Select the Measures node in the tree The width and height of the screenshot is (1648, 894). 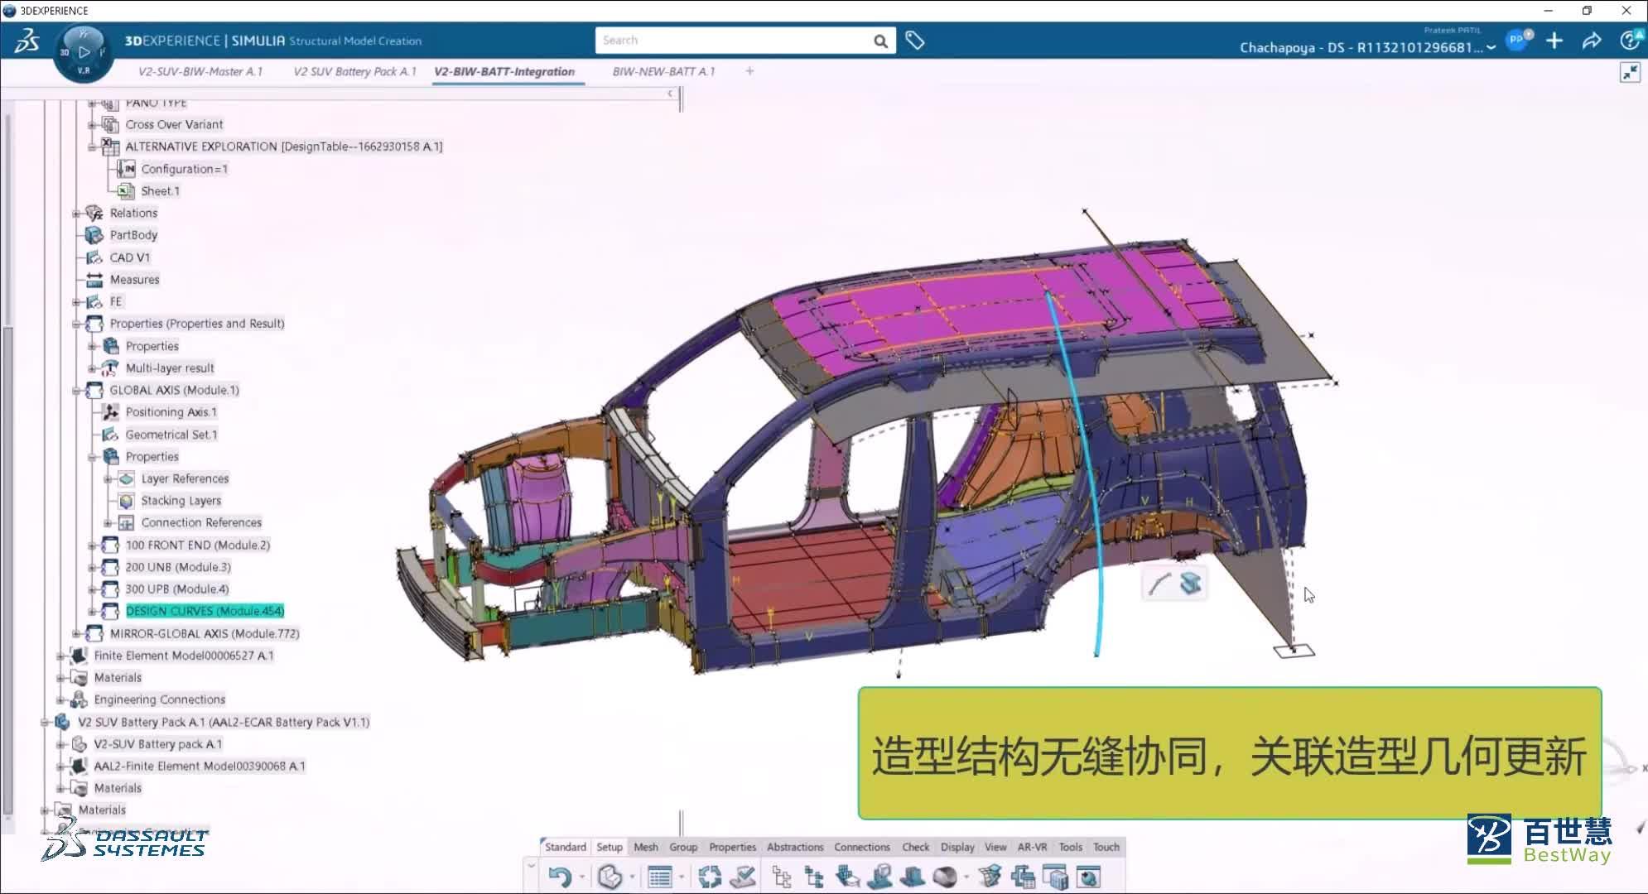[x=135, y=279]
